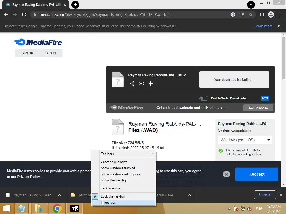This screenshot has height=214, width=286.
Task: Open Task Manager from context menu
Action: click(124, 188)
